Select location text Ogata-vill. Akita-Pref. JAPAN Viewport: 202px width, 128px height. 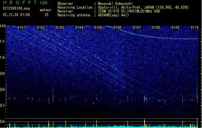126,7
